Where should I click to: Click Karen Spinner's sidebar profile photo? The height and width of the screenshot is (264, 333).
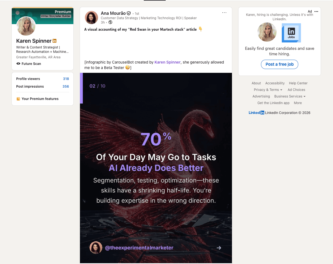[x=26, y=26]
